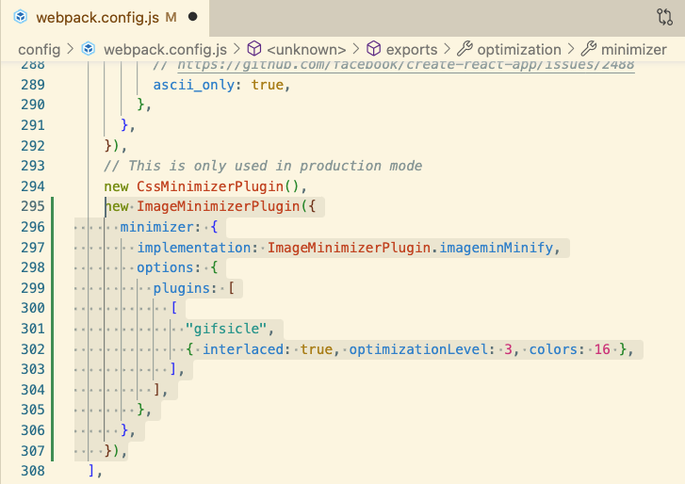Click webpack icon in breadcrumb bar
This screenshot has height=484, width=685.
click(89, 49)
